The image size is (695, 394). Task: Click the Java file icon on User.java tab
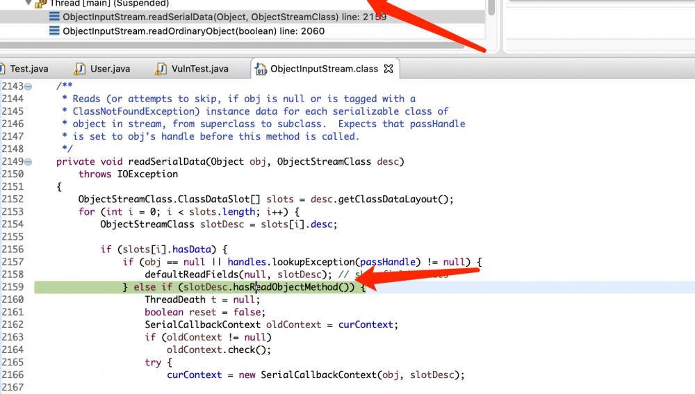coord(80,69)
